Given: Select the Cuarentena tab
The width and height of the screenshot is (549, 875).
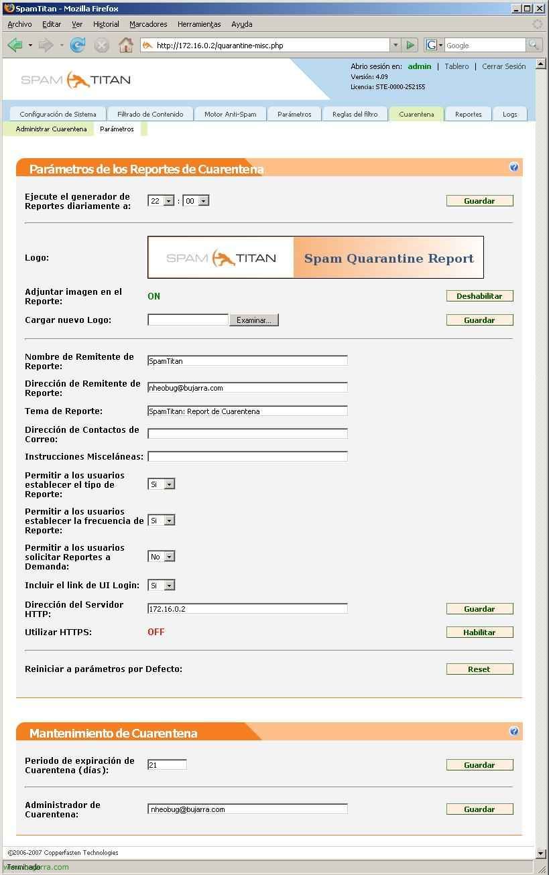Looking at the screenshot, I should tap(416, 114).
